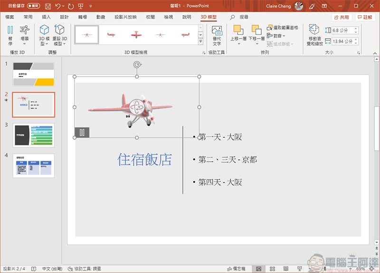Select slide 1 thumbnail
The width and height of the screenshot is (380, 273).
pyautogui.click(x=34, y=74)
